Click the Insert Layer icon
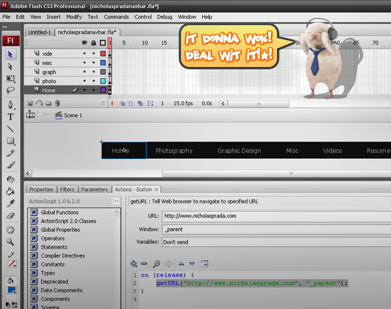This screenshot has width=391, height=309. pyautogui.click(x=30, y=103)
